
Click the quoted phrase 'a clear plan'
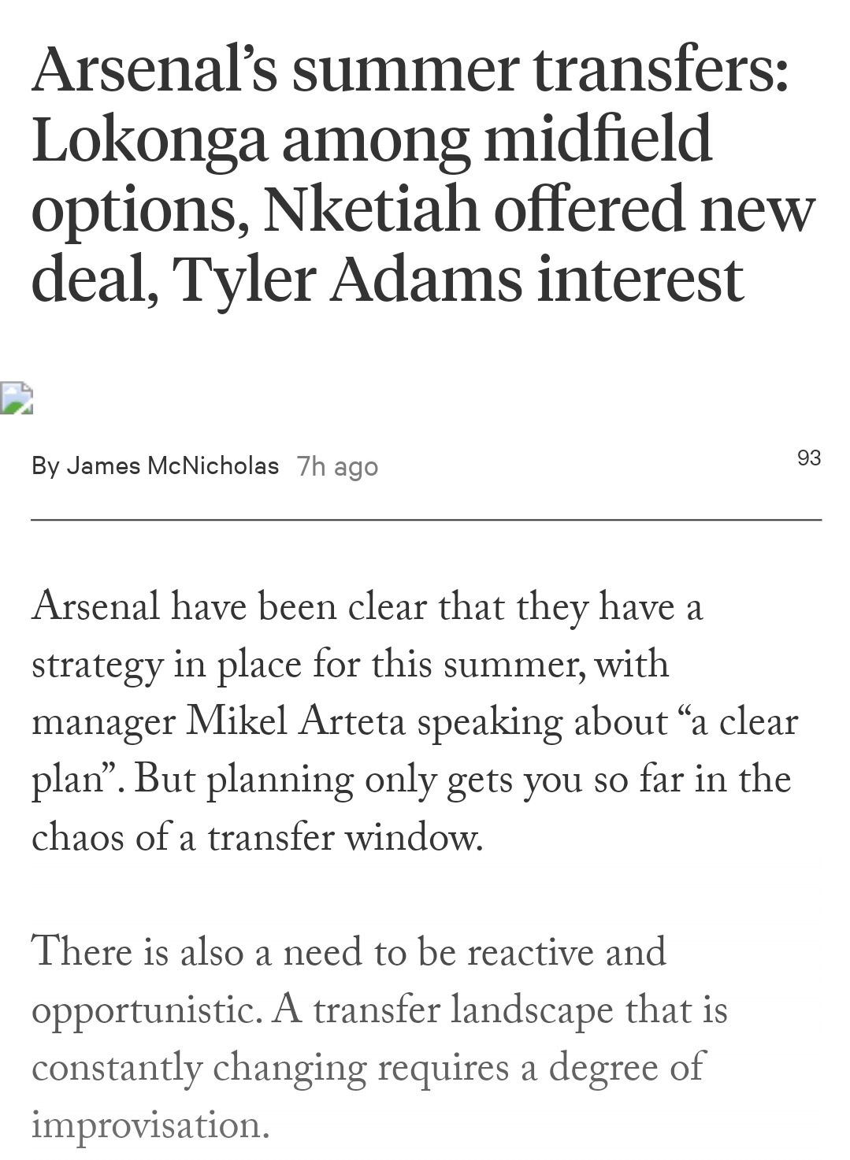(x=415, y=750)
